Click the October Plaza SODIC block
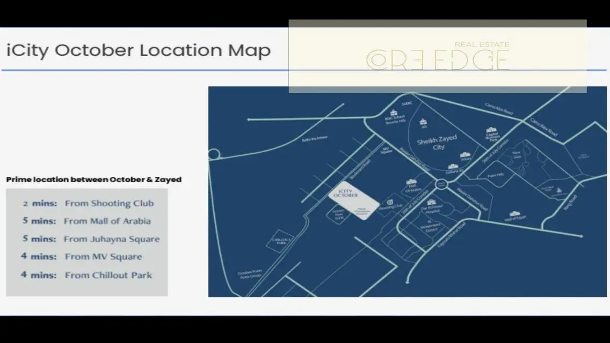The height and width of the screenshot is (343, 610). click(x=338, y=214)
